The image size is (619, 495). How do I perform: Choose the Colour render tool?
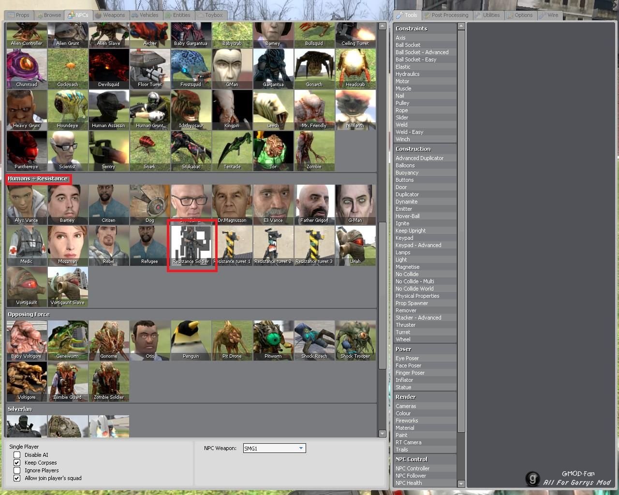[x=425, y=413]
